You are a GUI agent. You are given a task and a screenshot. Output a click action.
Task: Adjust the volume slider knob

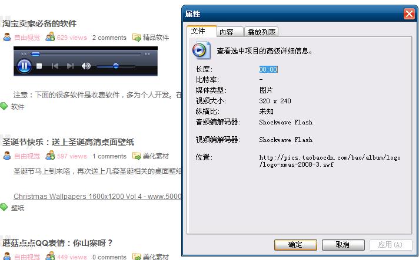(116, 66)
